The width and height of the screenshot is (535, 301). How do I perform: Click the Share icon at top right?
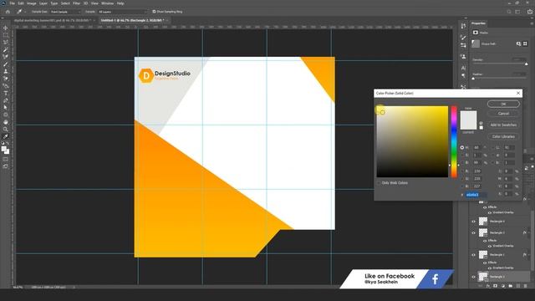click(x=529, y=12)
